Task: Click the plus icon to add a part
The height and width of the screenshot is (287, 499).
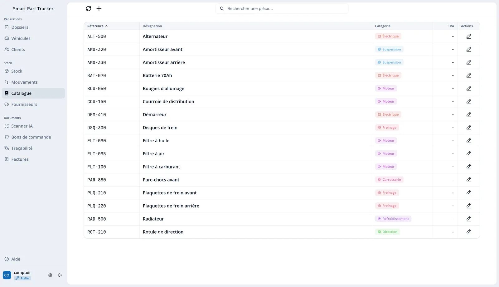Action: [99, 9]
